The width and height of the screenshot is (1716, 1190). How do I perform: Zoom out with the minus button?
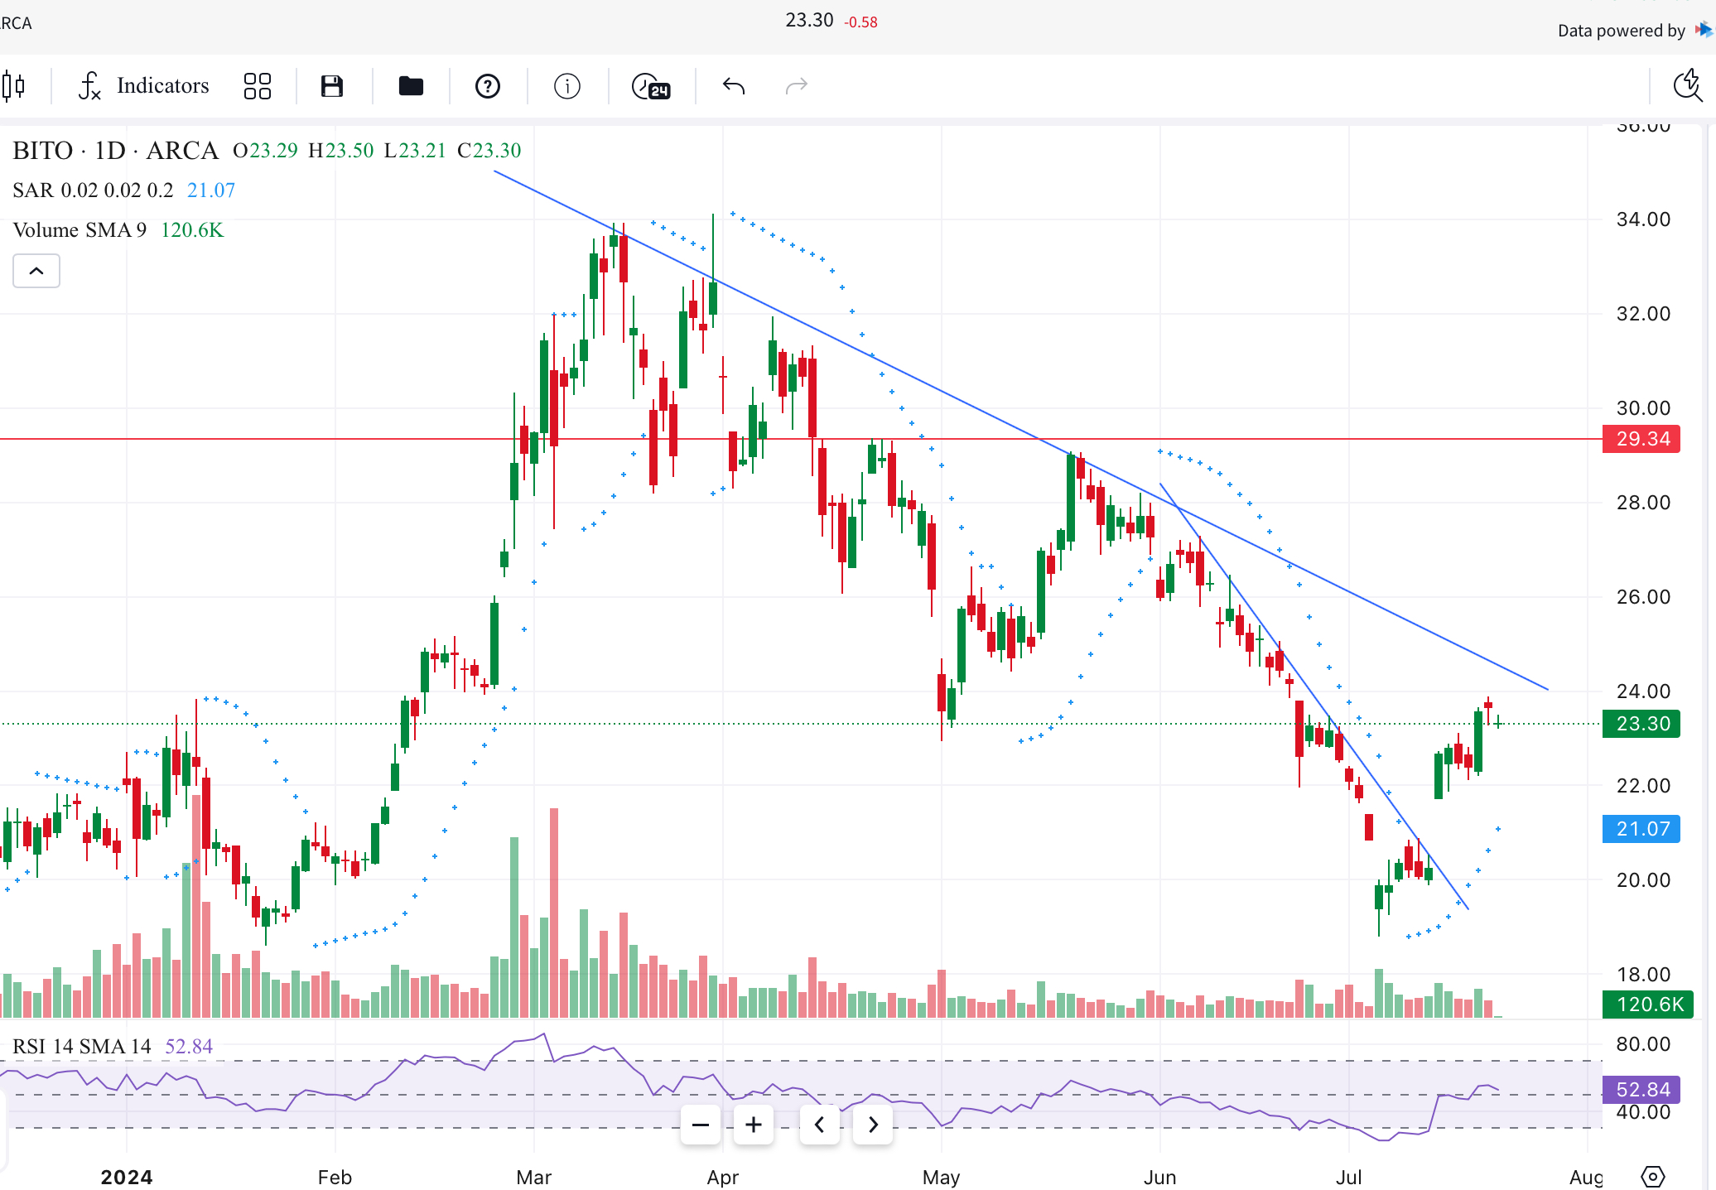click(x=701, y=1125)
